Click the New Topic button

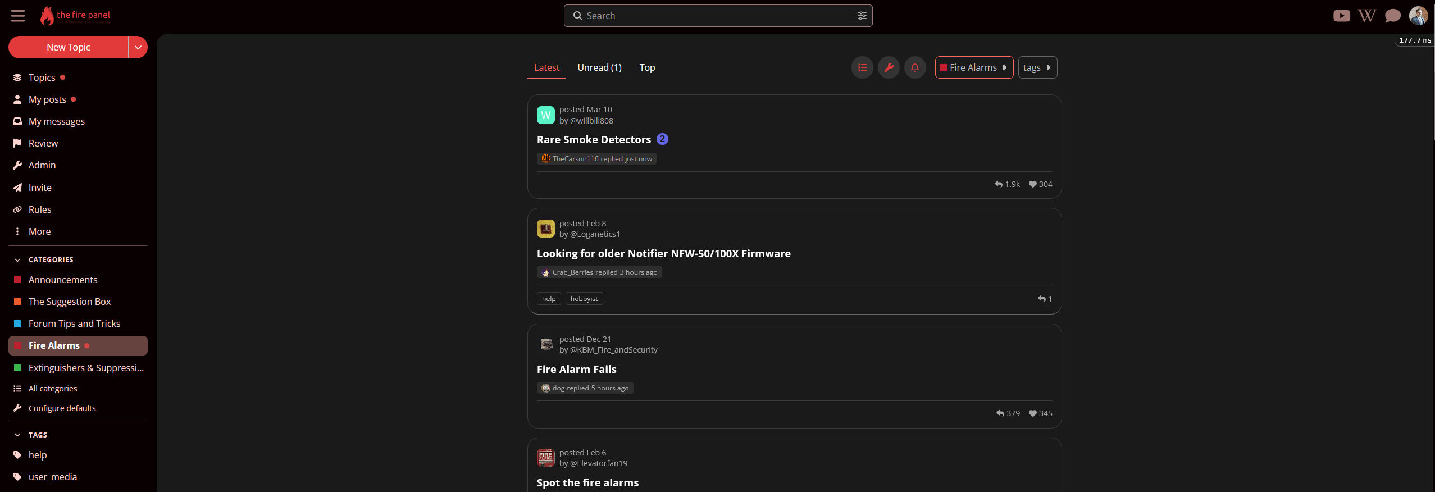click(68, 47)
